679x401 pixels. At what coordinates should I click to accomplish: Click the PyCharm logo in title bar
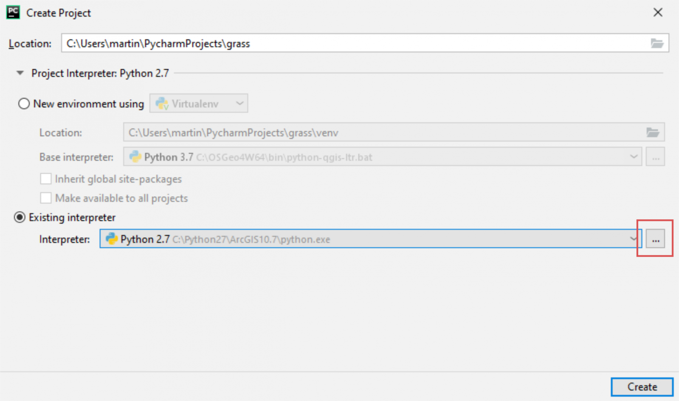click(x=13, y=13)
